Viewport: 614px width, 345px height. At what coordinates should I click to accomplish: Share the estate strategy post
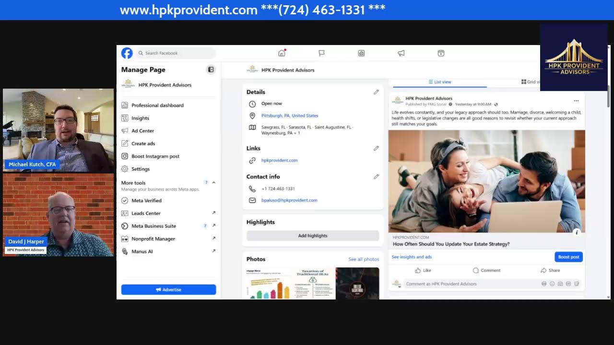pos(550,270)
